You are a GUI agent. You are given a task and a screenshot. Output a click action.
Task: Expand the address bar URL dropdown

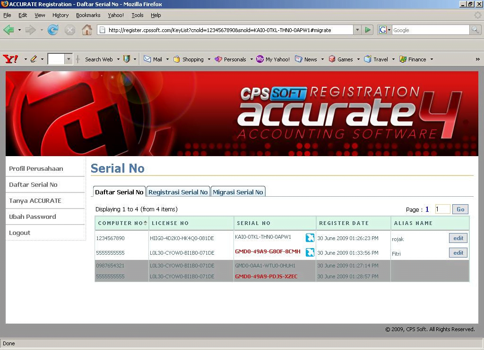(x=357, y=30)
